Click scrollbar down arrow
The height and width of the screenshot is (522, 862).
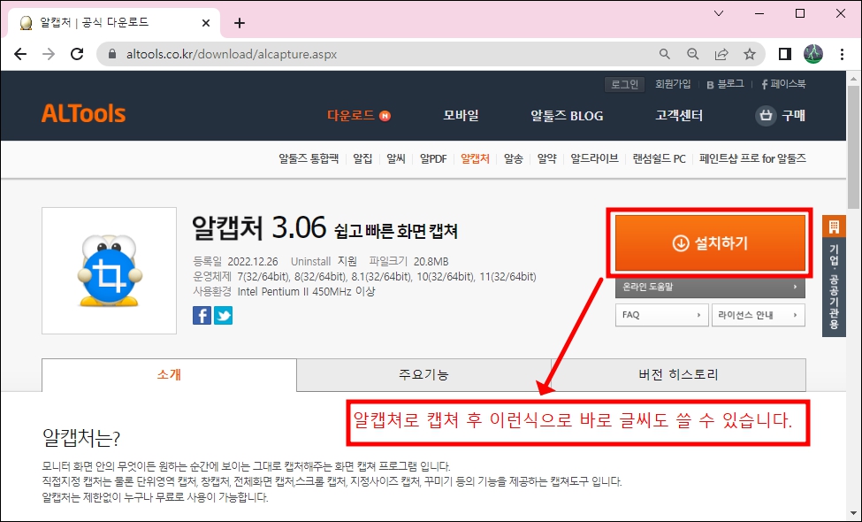pos(853,512)
